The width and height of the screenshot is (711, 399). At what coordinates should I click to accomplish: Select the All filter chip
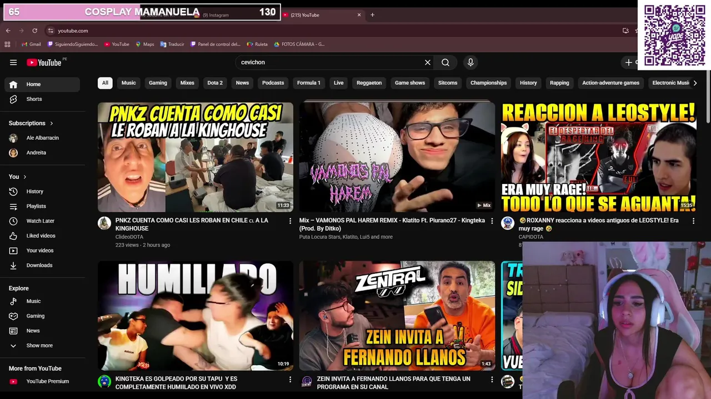point(105,83)
